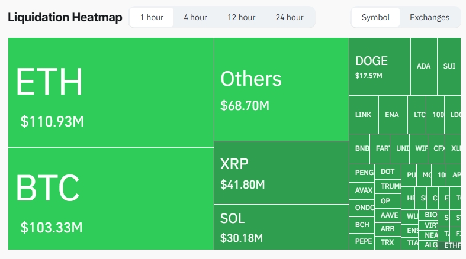Screen dimensions: 466x259
Task: Choose the 12 hour timeframe
Action: click(241, 17)
